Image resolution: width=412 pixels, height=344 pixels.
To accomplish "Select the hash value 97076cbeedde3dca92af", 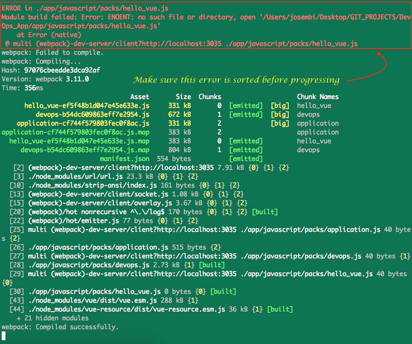I will pos(62,70).
